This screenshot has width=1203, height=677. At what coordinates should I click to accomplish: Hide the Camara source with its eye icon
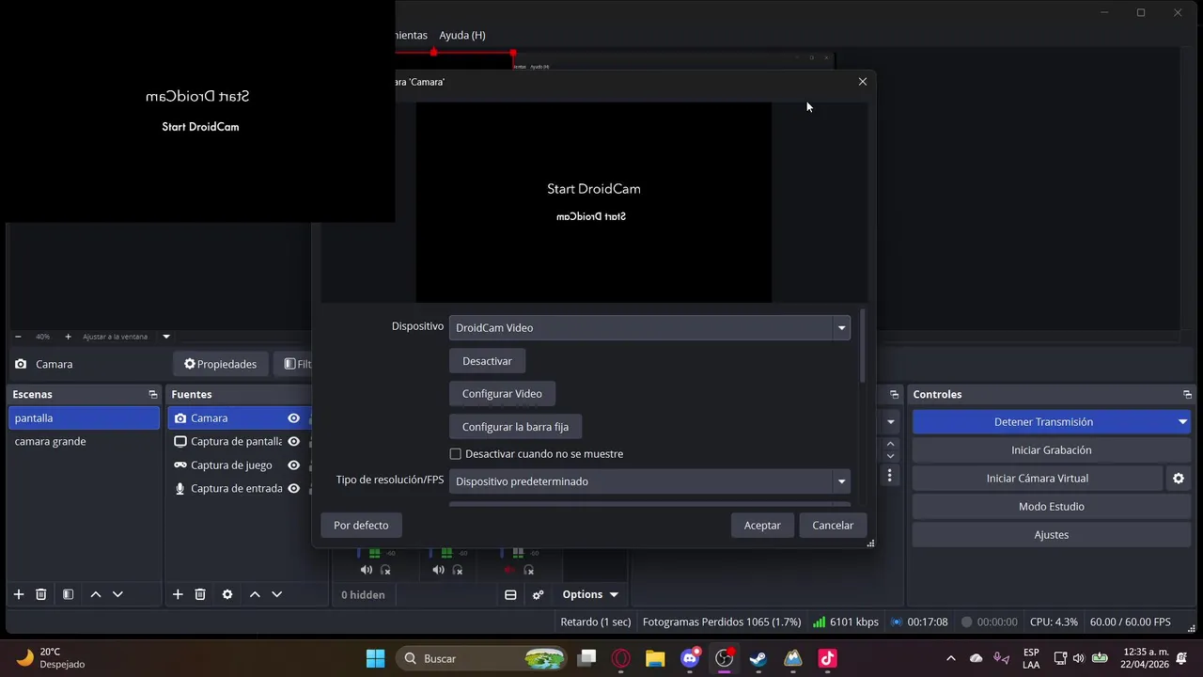(293, 418)
